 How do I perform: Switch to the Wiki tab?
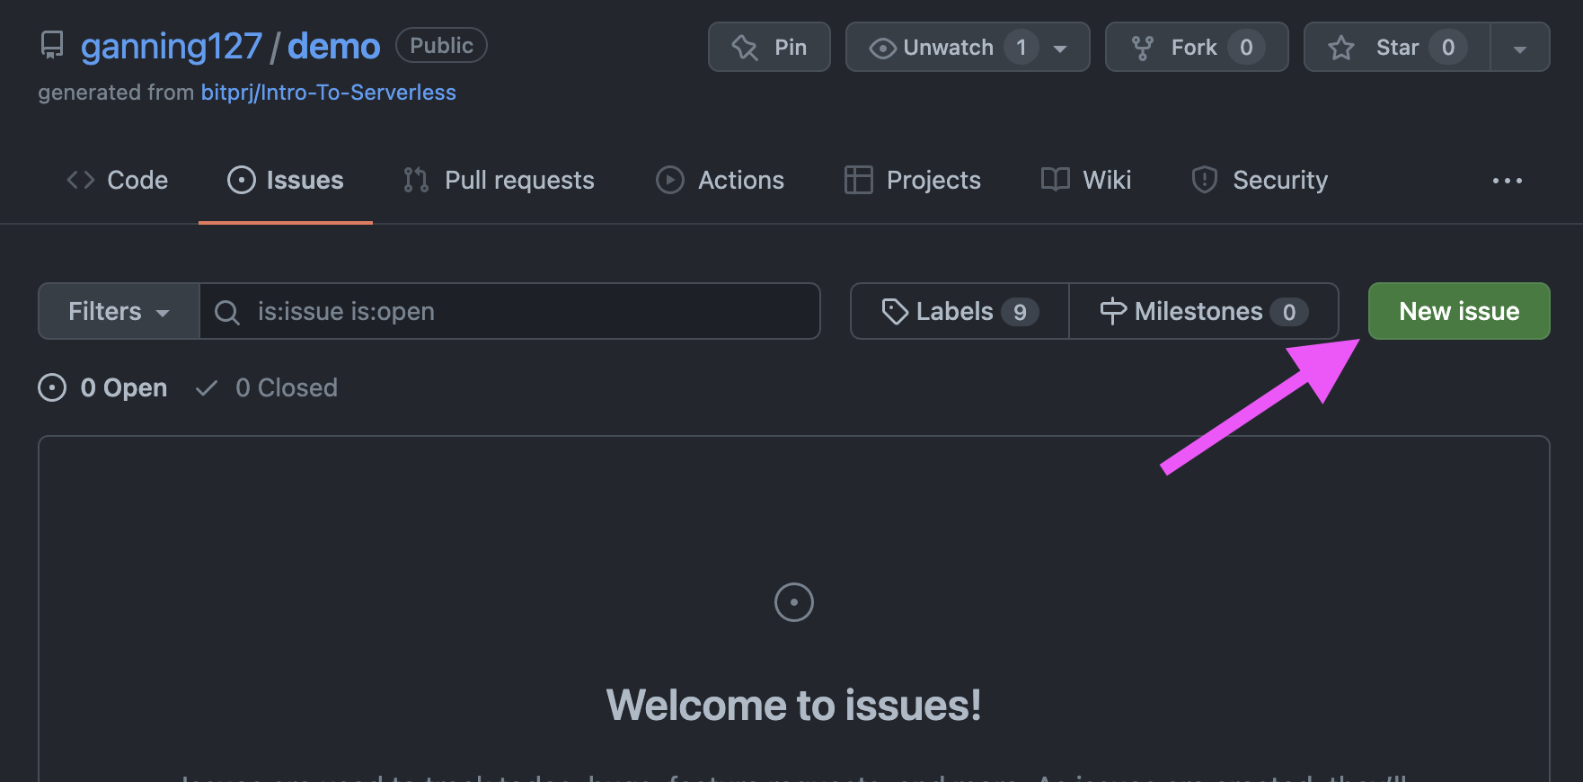(1085, 180)
